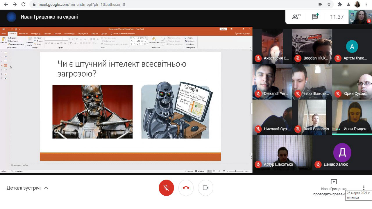Select Анастасия's video tile
The width and height of the screenshot is (372, 209).
[272, 46]
